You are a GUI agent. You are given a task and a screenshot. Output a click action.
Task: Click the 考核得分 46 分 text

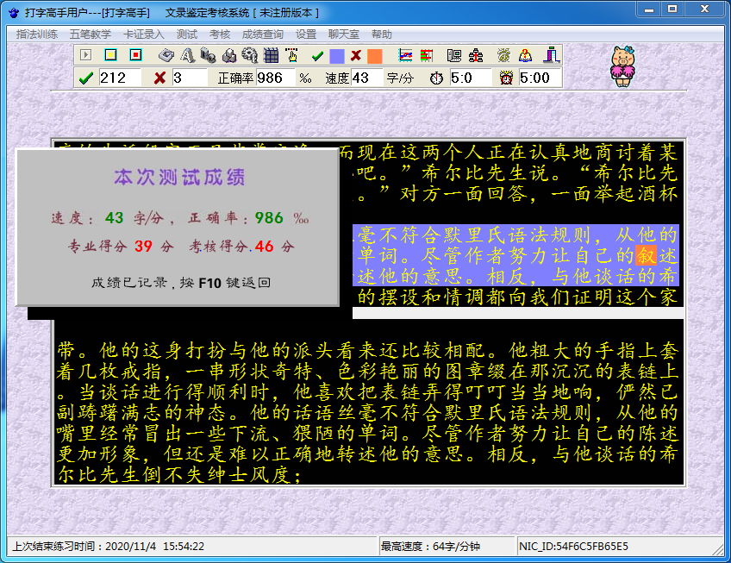tap(241, 247)
